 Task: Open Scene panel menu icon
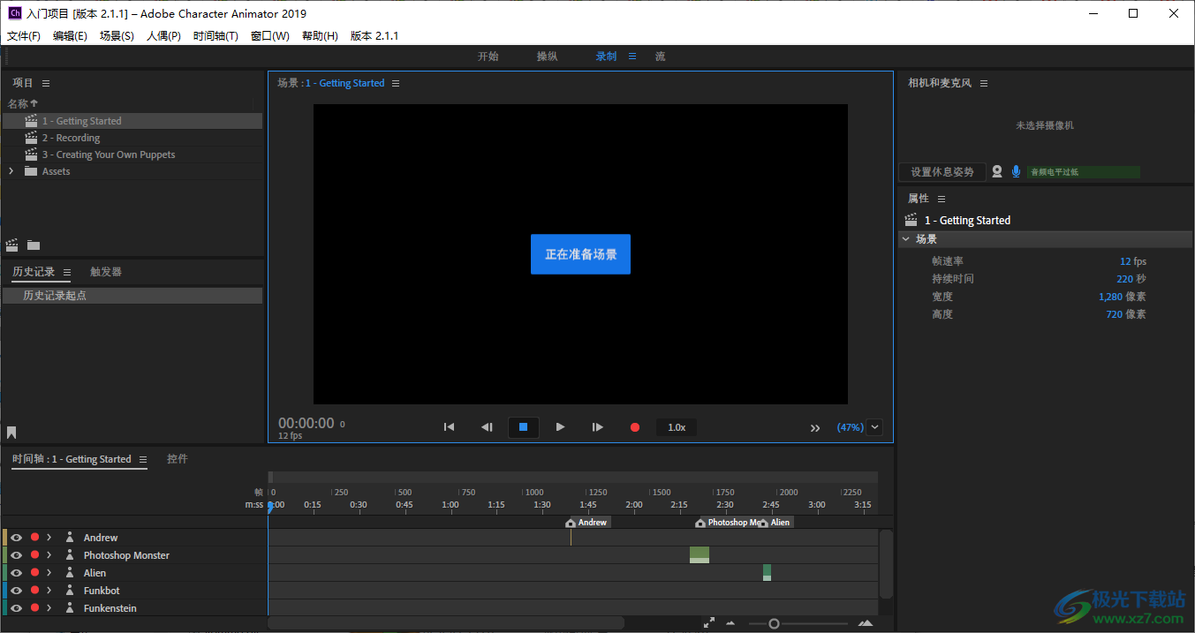pos(396,83)
